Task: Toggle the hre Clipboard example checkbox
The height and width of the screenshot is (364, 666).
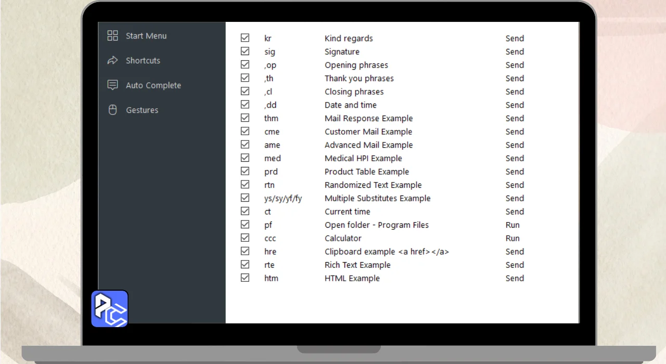Action: click(245, 251)
